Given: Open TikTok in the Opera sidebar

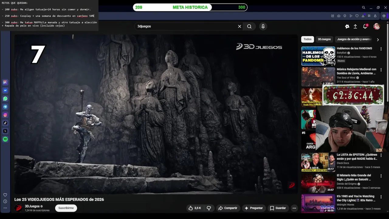Looking at the screenshot, I should [5, 123].
